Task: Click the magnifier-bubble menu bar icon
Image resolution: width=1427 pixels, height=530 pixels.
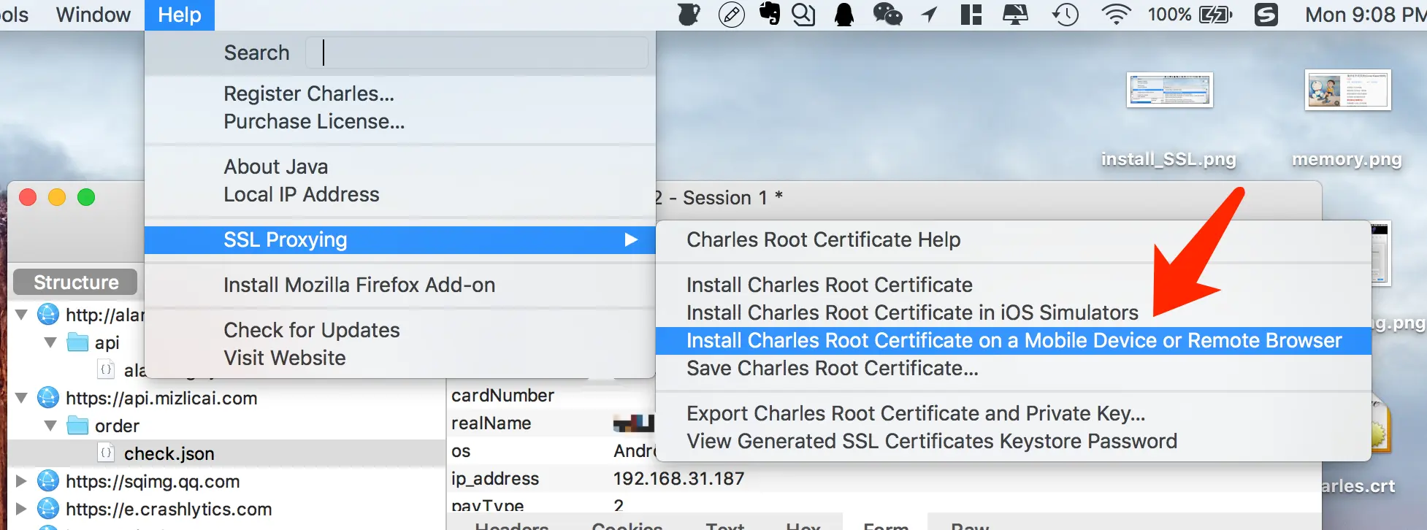Action: click(803, 15)
